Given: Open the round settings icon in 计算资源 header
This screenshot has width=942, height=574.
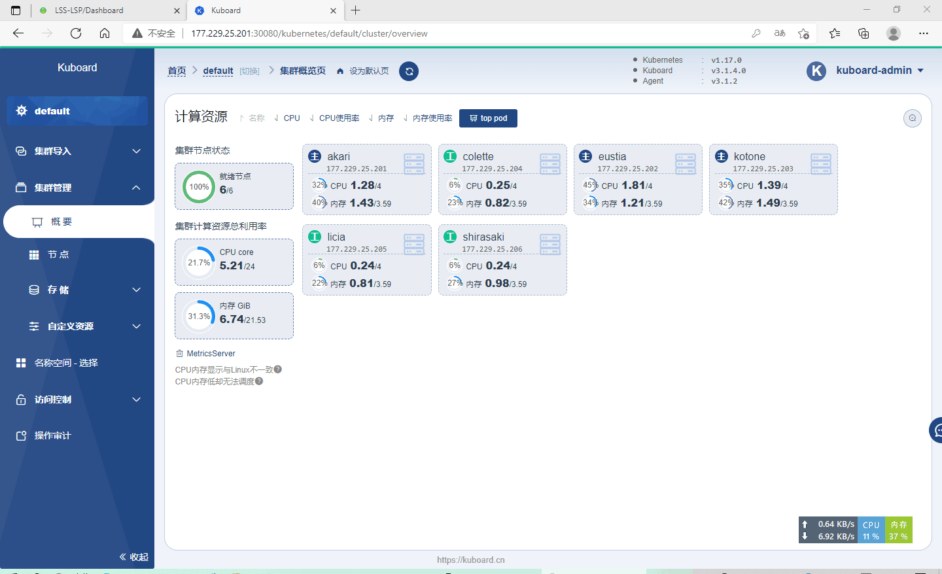Looking at the screenshot, I should pyautogui.click(x=913, y=118).
